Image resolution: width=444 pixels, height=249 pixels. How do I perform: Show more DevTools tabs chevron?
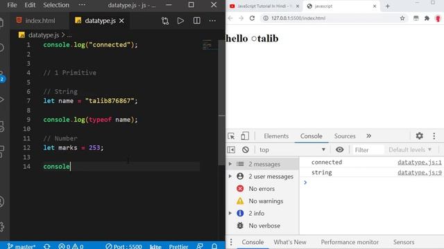[x=368, y=136]
